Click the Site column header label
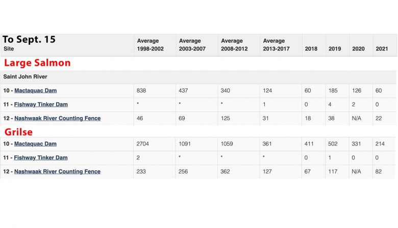The height and width of the screenshot is (228, 398). (9, 49)
